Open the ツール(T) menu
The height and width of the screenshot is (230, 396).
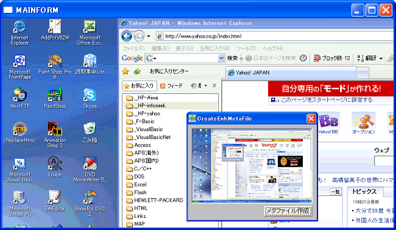pyautogui.click(x=246, y=48)
